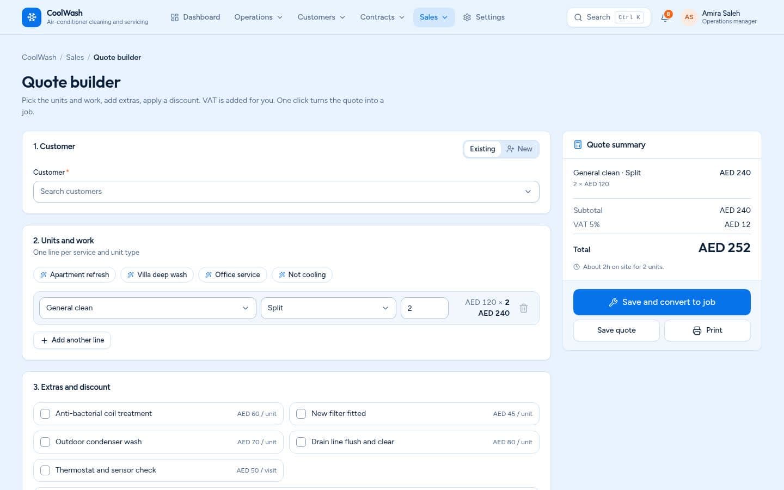Click Add another line

pyautogui.click(x=72, y=340)
